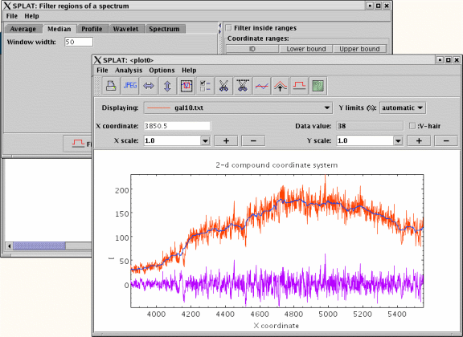Click the horizontal scrollbar thumb
This screenshot has height=337, width=463.
39,246
